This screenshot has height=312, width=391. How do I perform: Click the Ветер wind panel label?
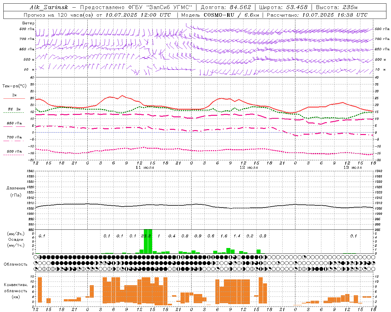(x=28, y=23)
